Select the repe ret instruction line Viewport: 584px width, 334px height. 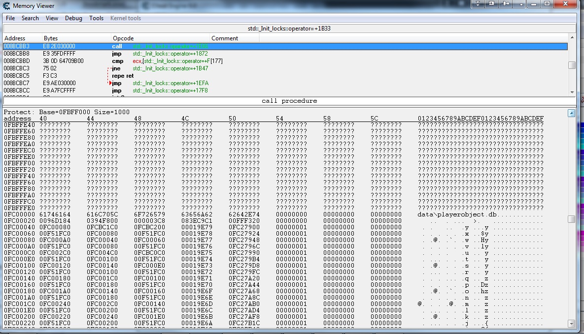[x=123, y=76]
